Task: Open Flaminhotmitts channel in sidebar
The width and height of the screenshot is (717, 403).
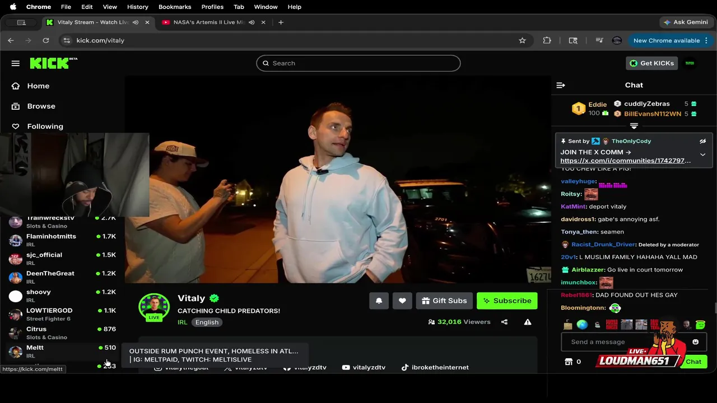Action: (x=63, y=240)
